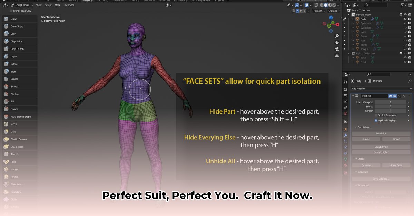Switch to the UV Editing workspace tab
The height and width of the screenshot is (216, 414).
click(101, 1)
